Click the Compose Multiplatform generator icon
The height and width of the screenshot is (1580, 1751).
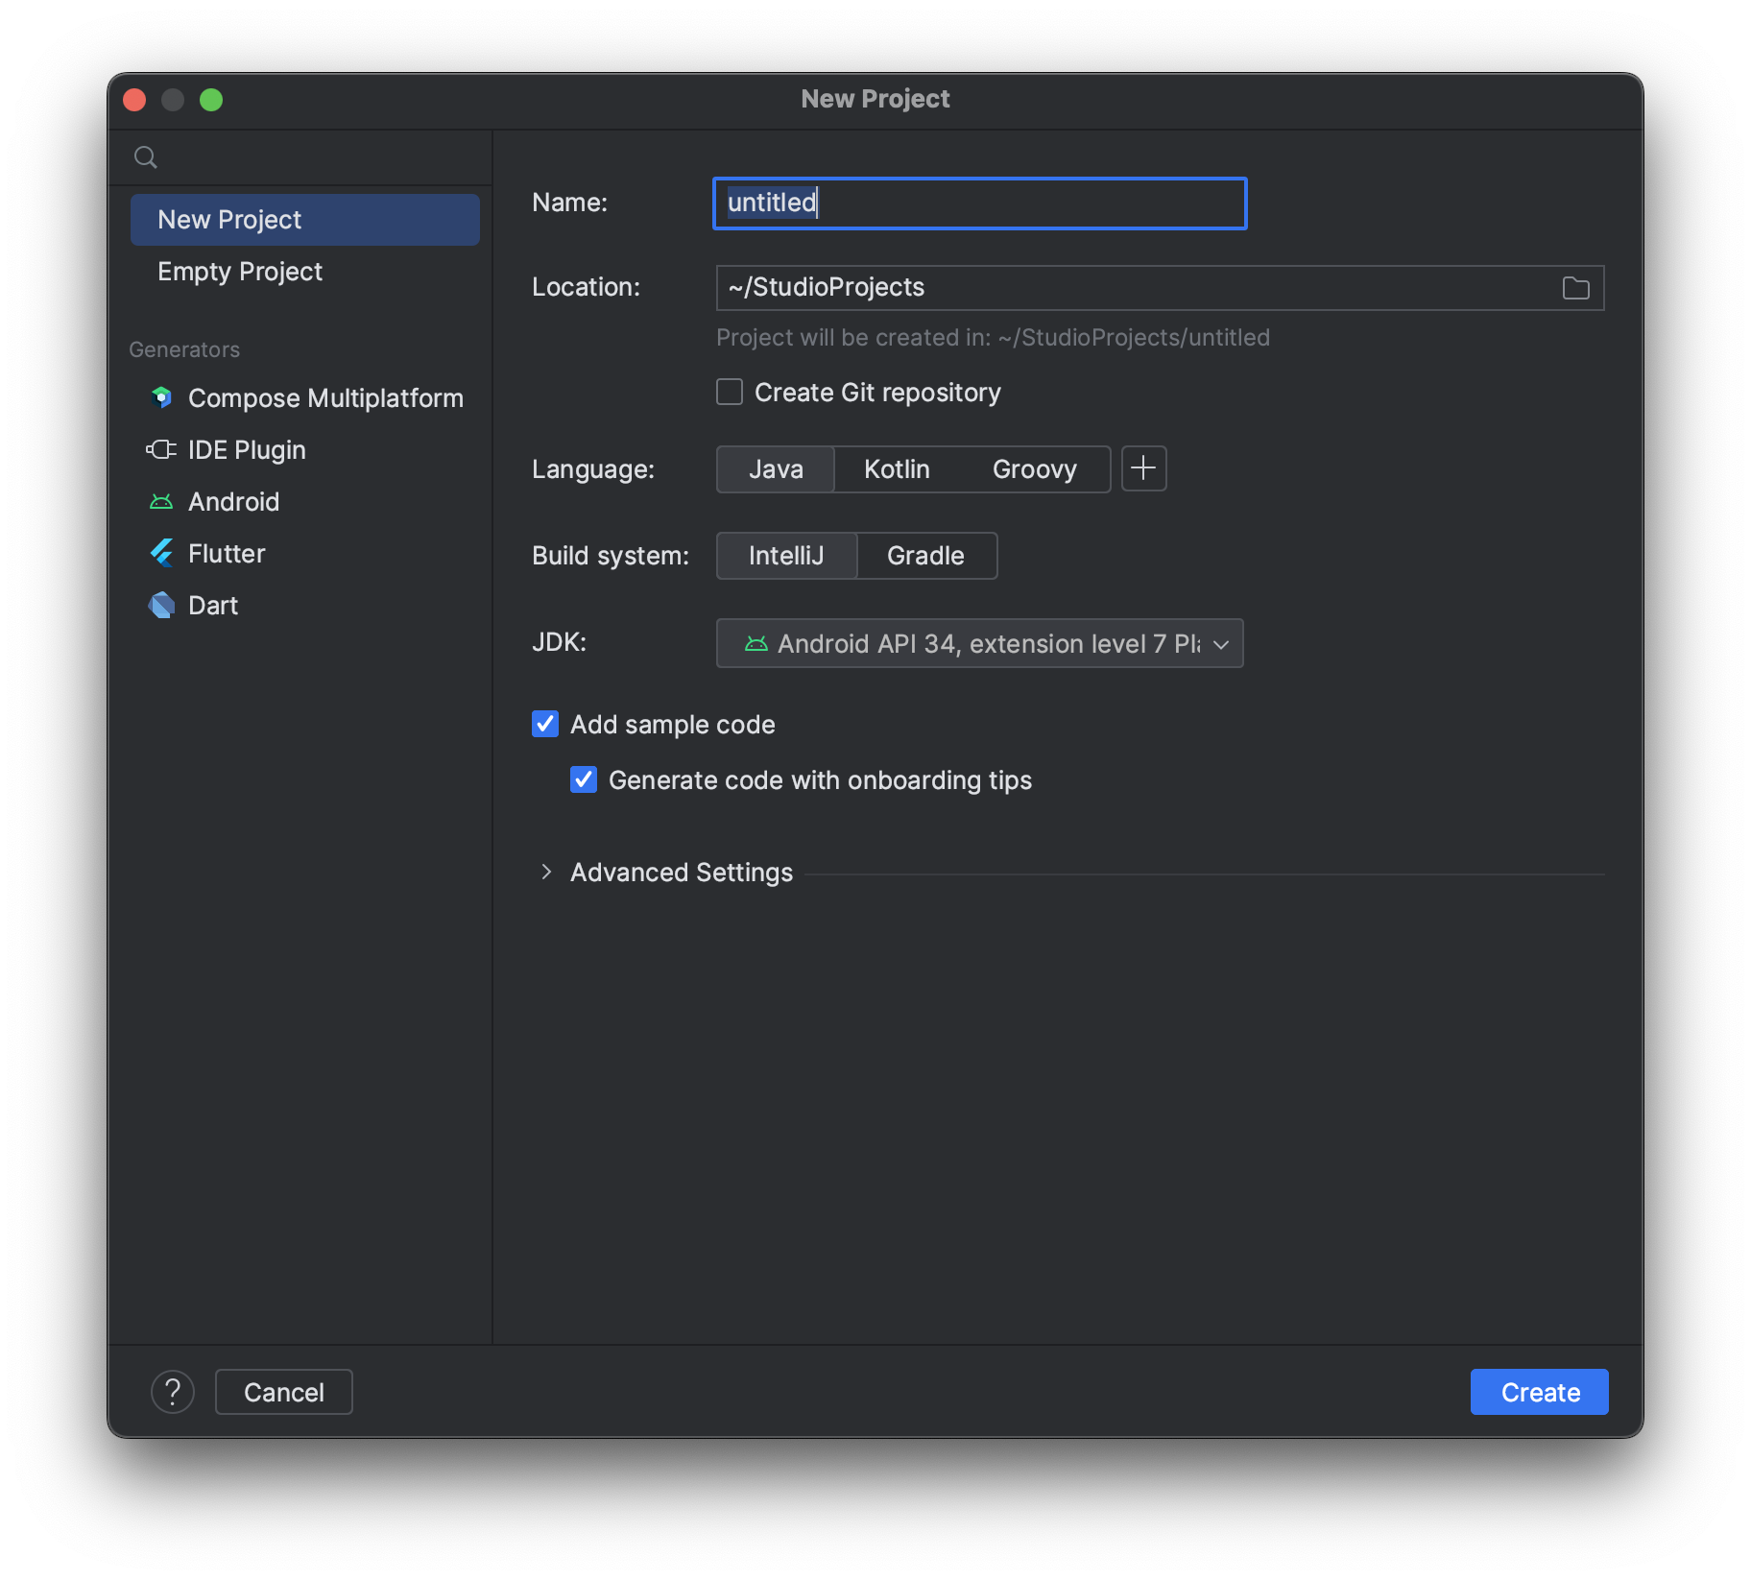click(x=161, y=397)
